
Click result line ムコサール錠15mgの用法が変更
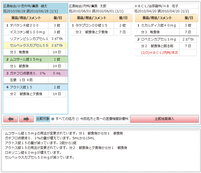point(64,133)
